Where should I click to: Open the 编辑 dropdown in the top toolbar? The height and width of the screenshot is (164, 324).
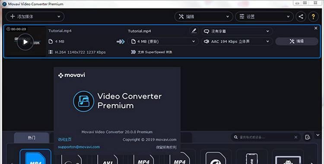coord(204,16)
